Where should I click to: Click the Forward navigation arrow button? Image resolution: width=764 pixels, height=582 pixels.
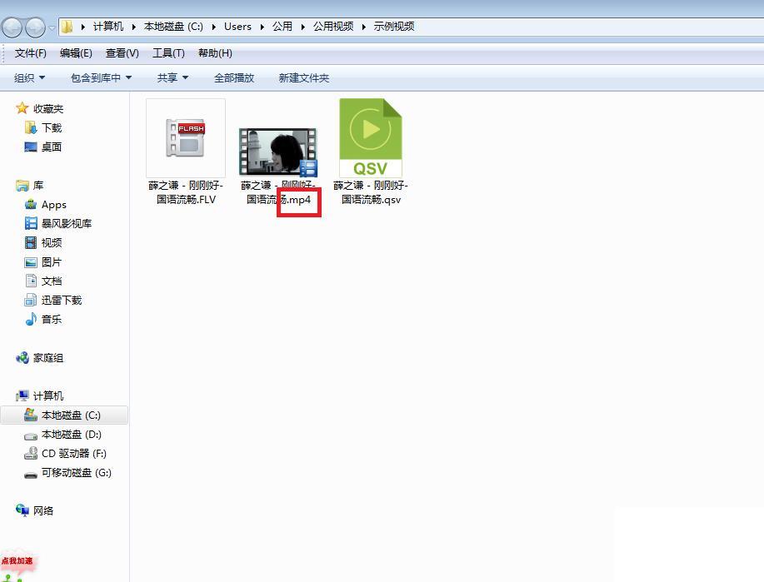coord(35,27)
